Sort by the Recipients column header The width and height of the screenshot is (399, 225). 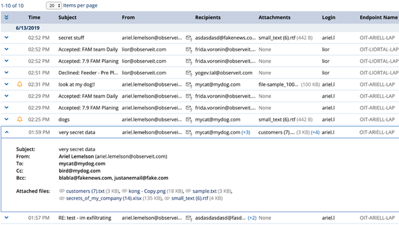tap(208, 18)
